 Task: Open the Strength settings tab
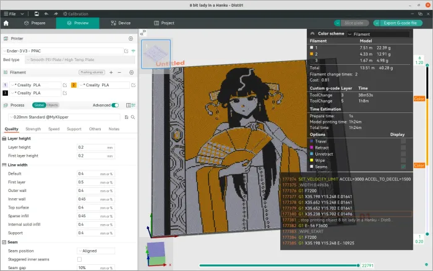[x=33, y=129]
